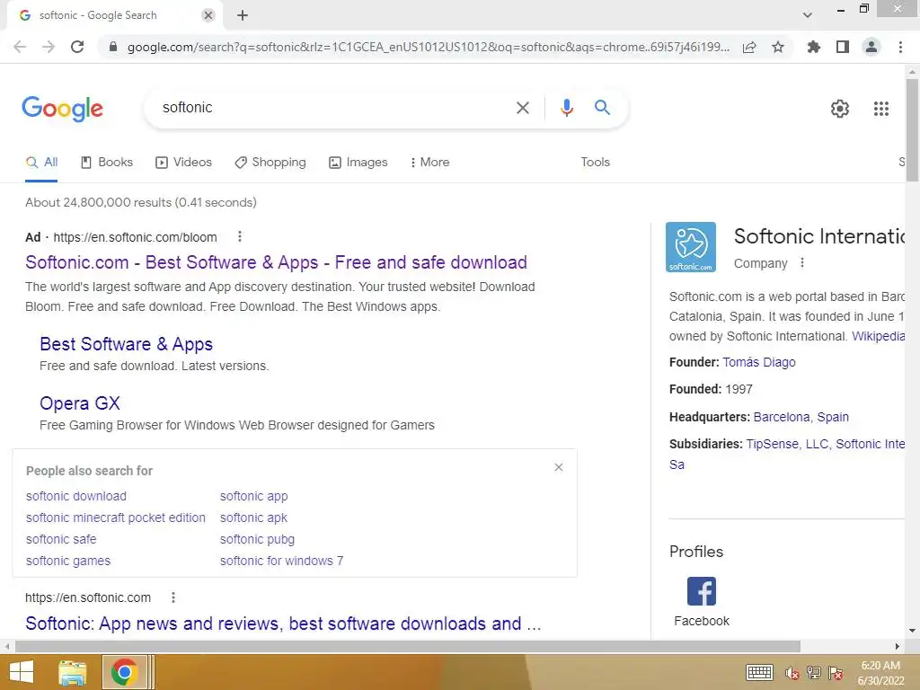Screen dimensions: 920x690
Task: Click the scroll-down arrow on vertical scrollbar
Action: click(x=912, y=631)
